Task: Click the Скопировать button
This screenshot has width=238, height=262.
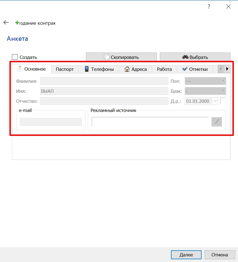Action: [121, 57]
